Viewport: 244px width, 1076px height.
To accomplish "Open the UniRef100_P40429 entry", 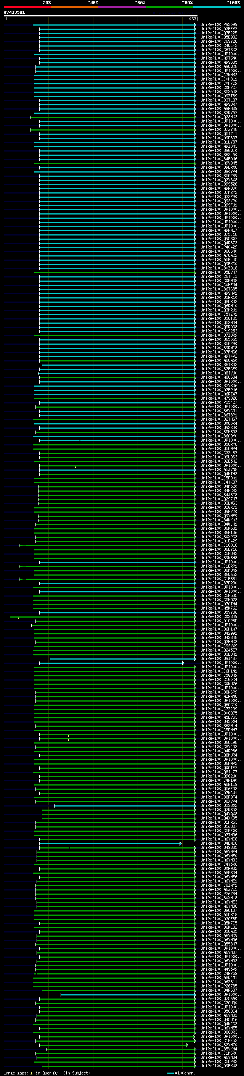I will tap(219, 247).
